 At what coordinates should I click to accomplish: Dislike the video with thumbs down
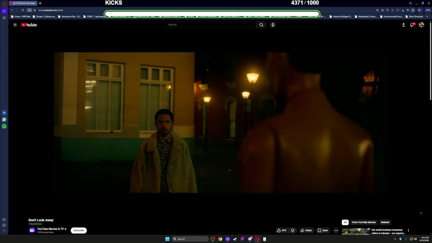tap(293, 231)
